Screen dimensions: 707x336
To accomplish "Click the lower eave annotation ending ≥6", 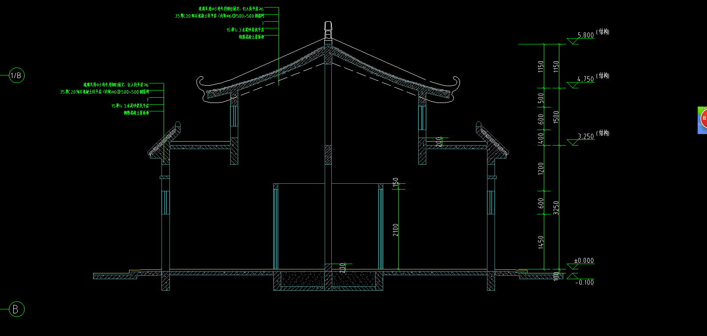I will pyautogui.click(x=116, y=84).
